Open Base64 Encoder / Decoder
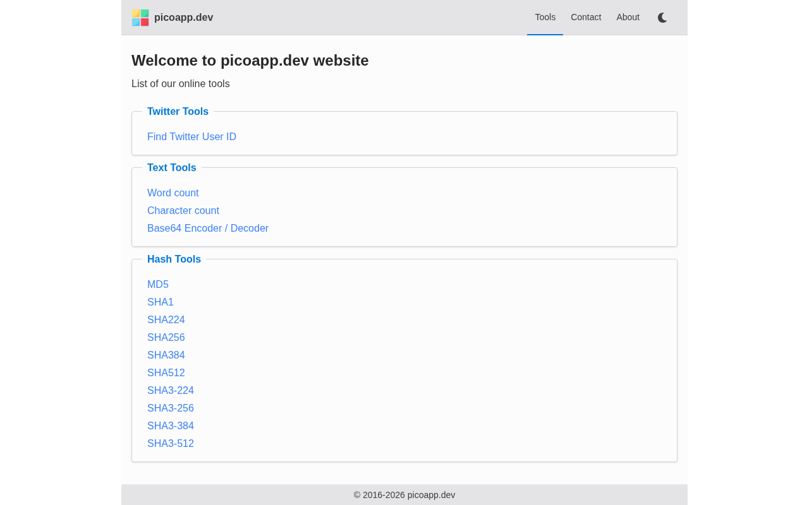This screenshot has height=505, width=809. pyautogui.click(x=208, y=229)
